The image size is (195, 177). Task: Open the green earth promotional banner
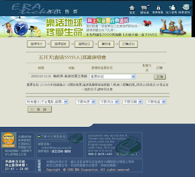[x=96, y=27]
